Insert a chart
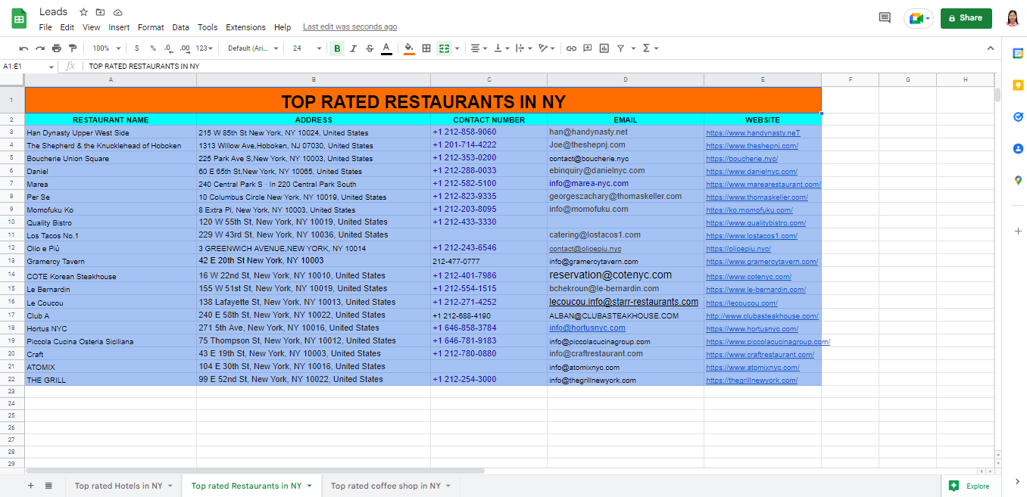Viewport: 1027px width, 497px height. tap(604, 48)
